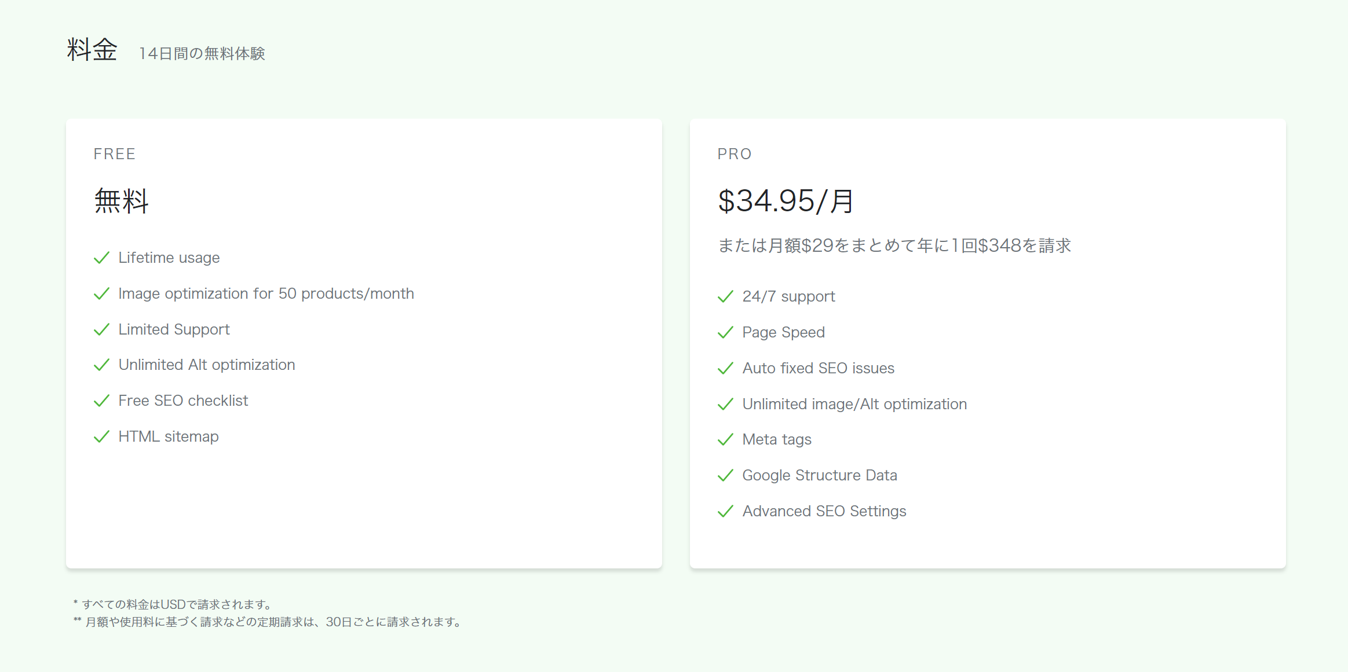Click Unlimited image/Alt optimization feature text

854,404
